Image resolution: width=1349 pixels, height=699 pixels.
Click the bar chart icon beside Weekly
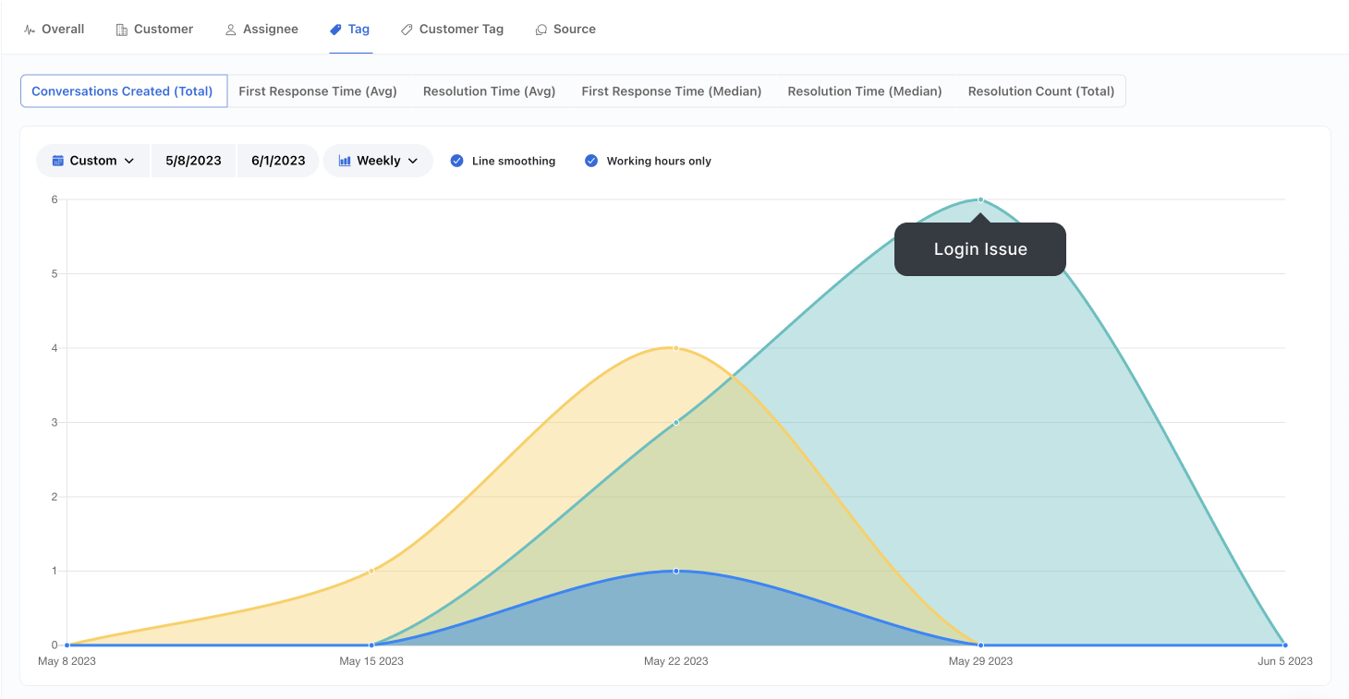[345, 161]
